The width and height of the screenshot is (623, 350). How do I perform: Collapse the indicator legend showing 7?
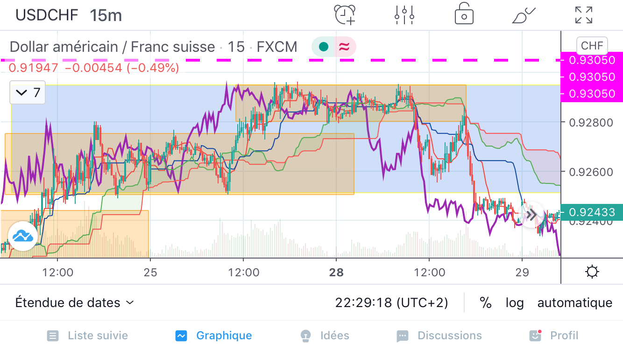tap(28, 92)
